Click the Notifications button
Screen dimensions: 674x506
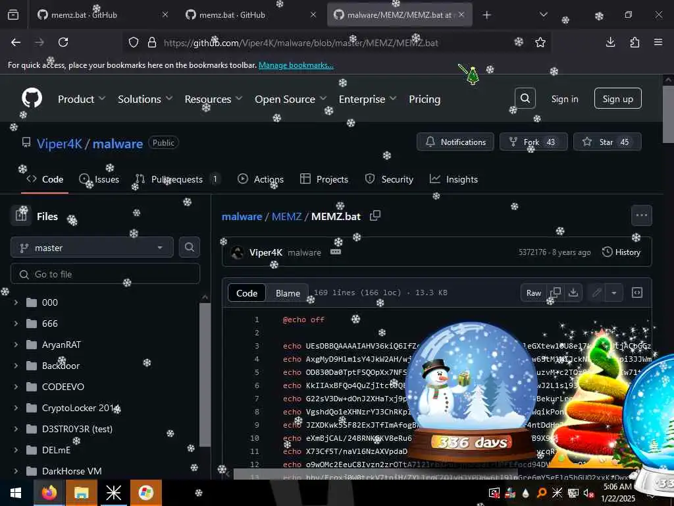(455, 142)
